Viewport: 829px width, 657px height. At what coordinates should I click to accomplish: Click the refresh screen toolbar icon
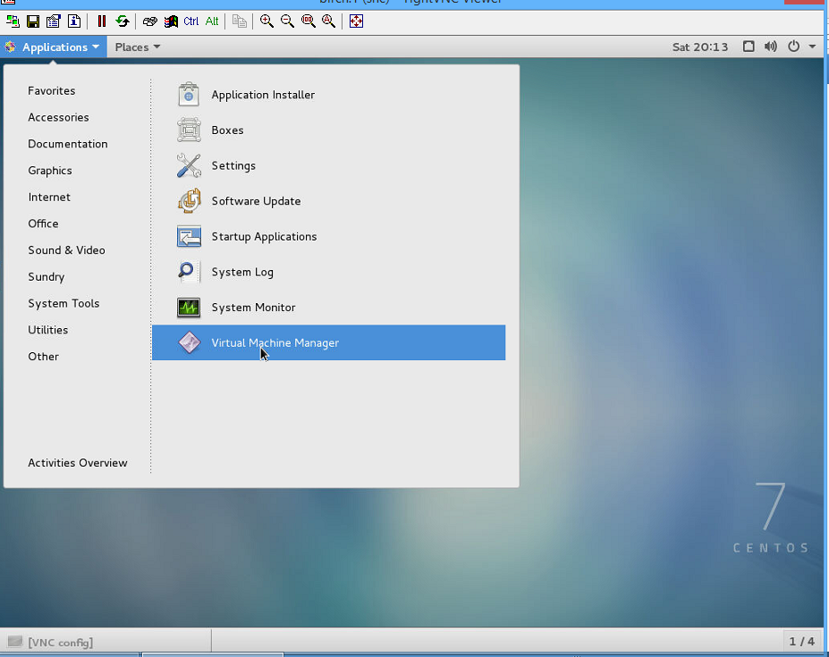click(123, 21)
